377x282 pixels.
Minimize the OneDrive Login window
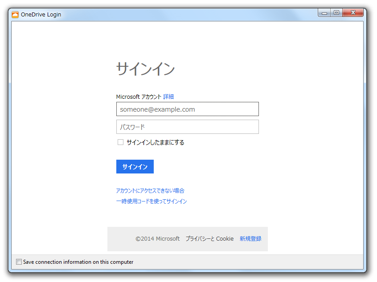tap(324, 13)
